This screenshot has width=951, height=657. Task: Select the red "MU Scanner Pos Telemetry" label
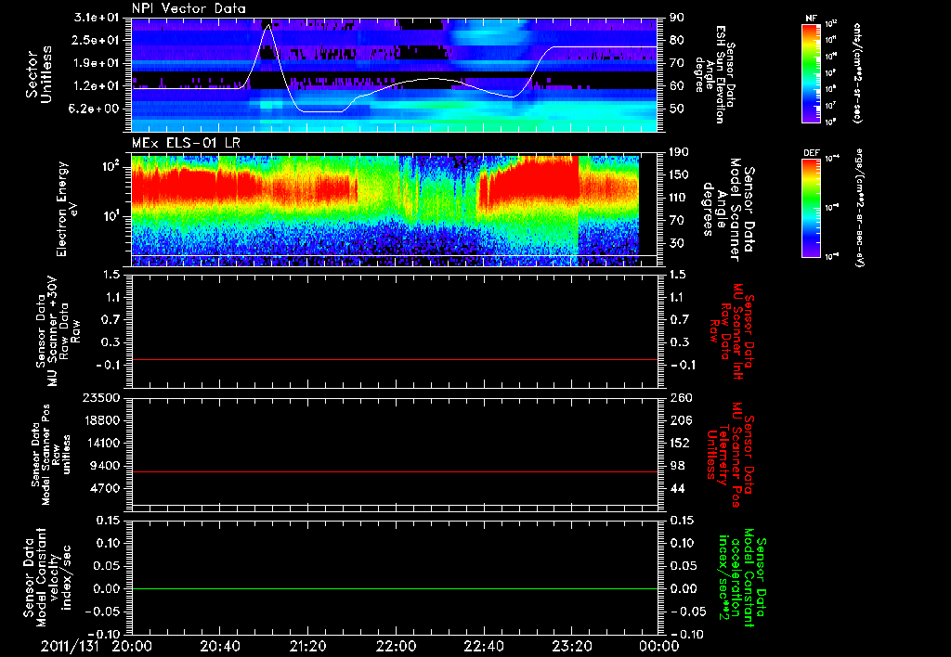pos(730,455)
